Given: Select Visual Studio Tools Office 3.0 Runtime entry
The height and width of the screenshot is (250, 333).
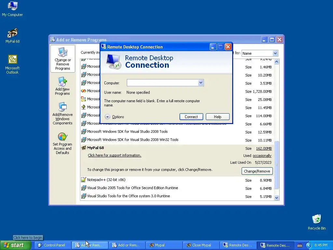Looking at the screenshot, I should pos(177,196).
